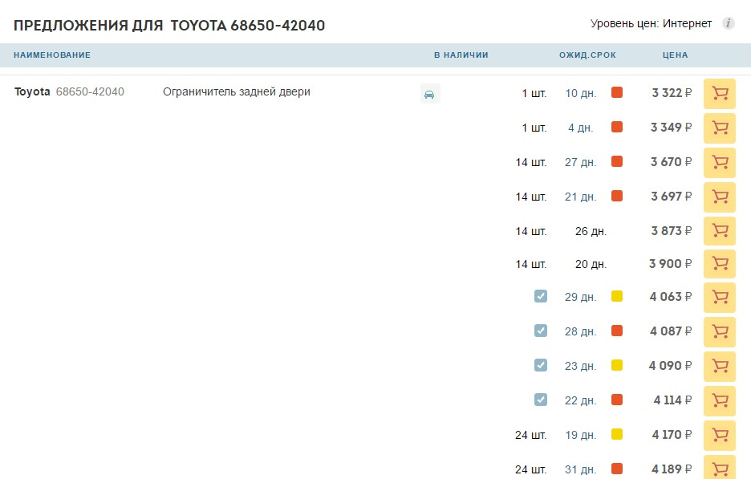Image resolution: width=751 pixels, height=479 pixels.
Task: Open the 10 дн. delivery term link
Action: pos(580,94)
